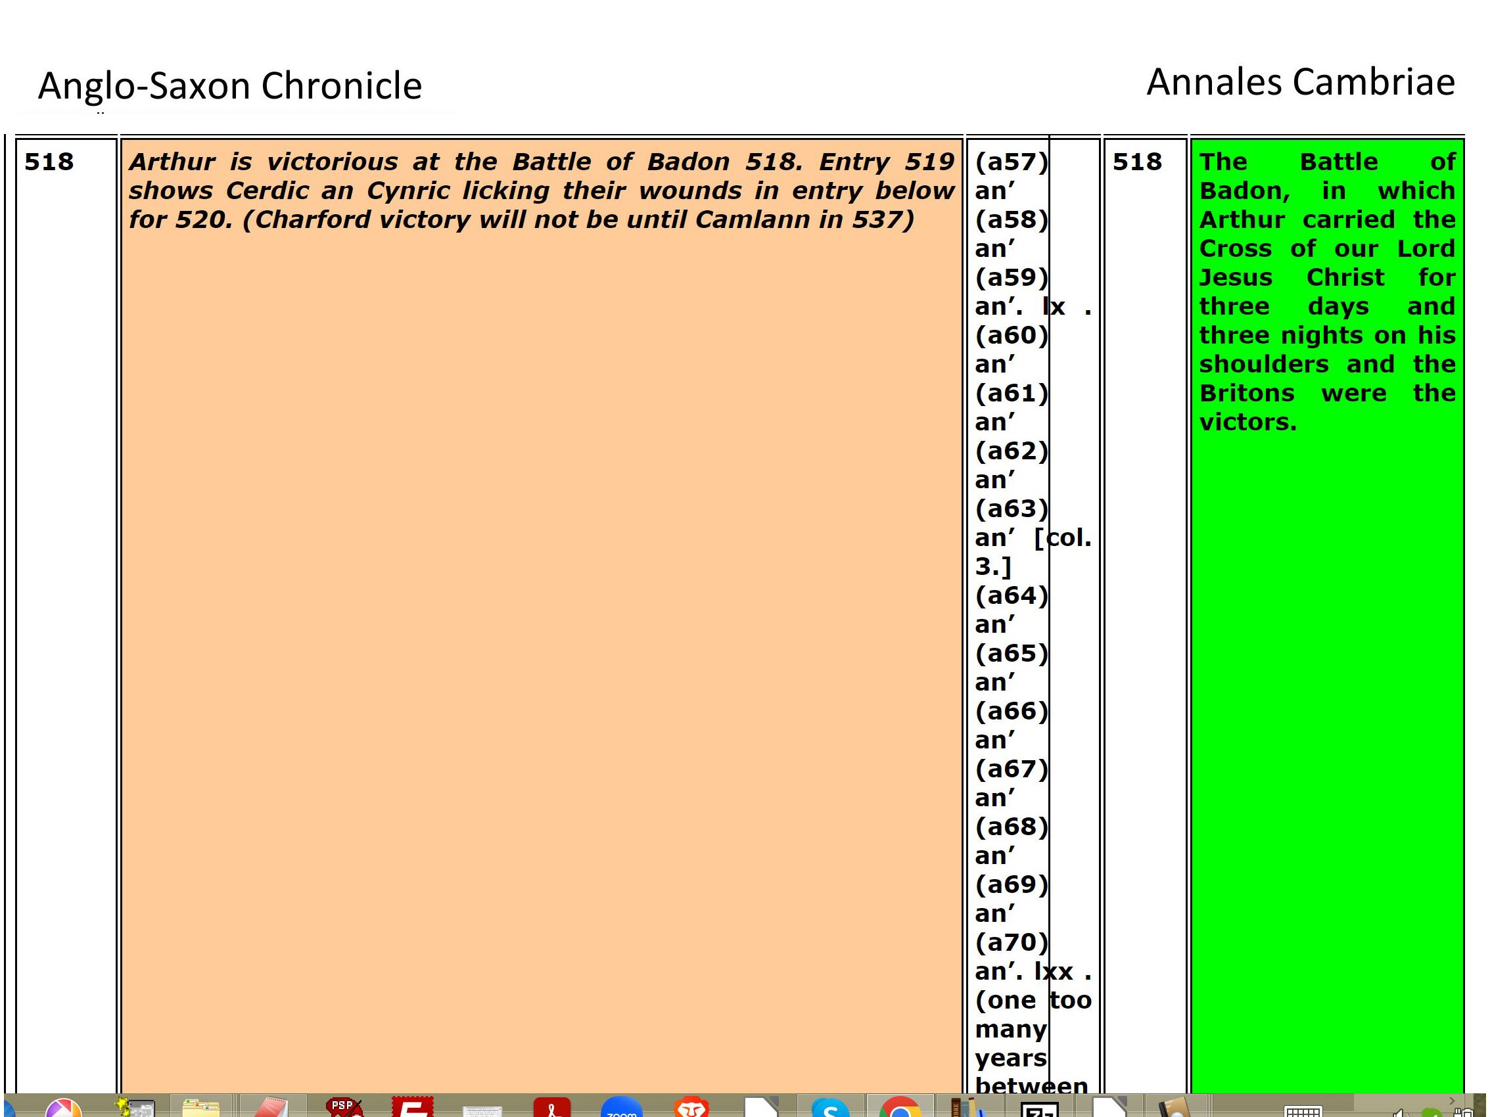The width and height of the screenshot is (1490, 1117).
Task: Launch Brave browser from taskbar
Action: pyautogui.click(x=691, y=1108)
